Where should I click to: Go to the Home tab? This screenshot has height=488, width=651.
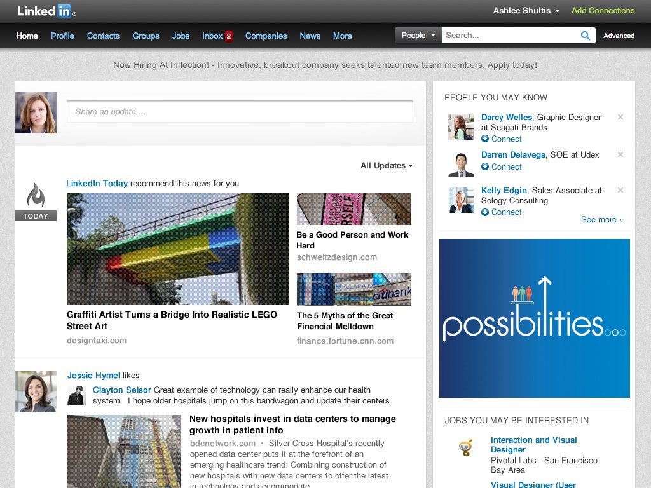coord(27,36)
